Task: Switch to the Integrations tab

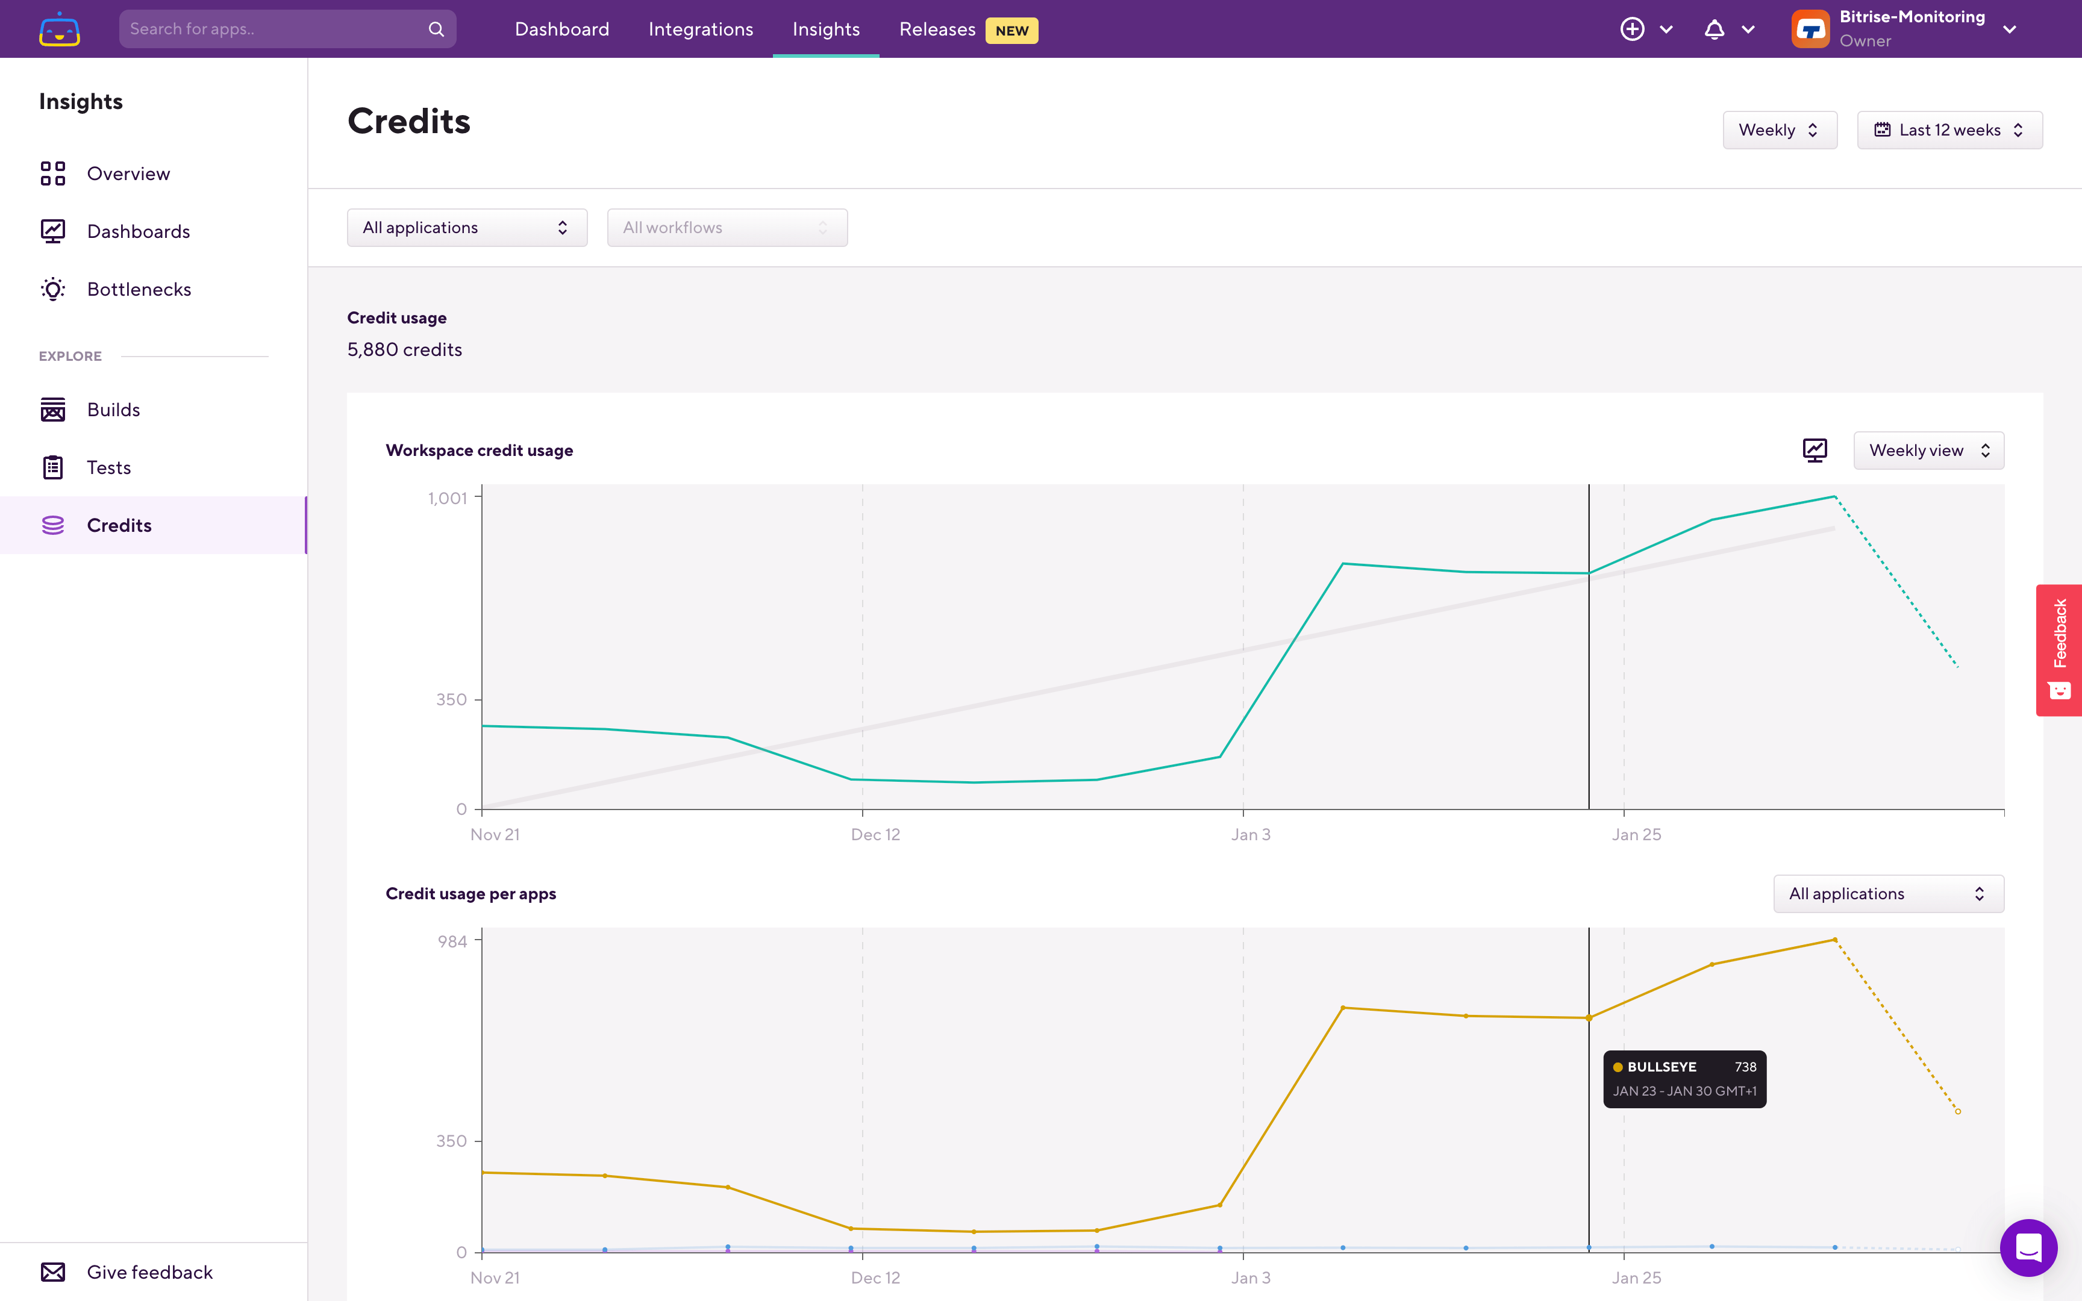Action: pos(700,30)
